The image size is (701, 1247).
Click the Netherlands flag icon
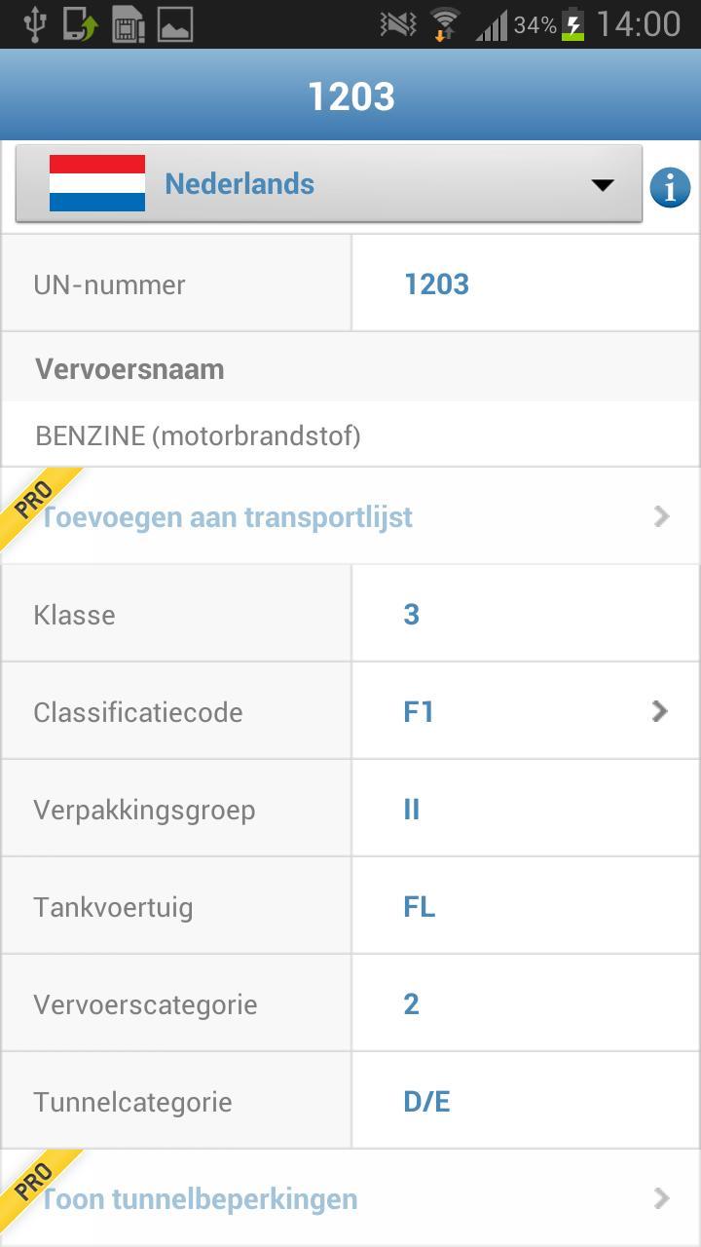coord(97,183)
